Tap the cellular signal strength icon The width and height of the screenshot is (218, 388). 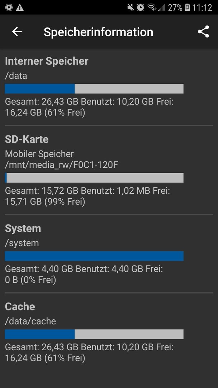(x=161, y=8)
